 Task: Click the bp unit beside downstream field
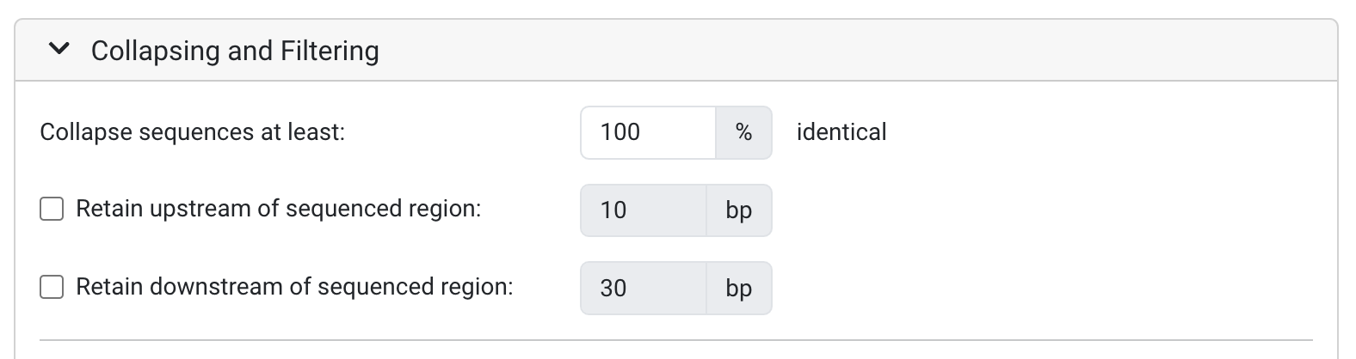coord(738,288)
